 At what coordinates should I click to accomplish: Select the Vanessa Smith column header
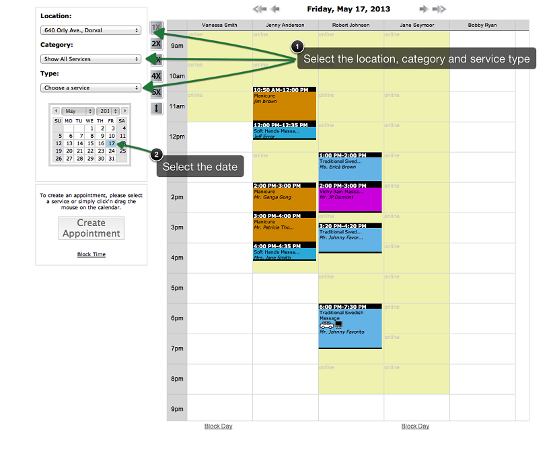click(219, 25)
